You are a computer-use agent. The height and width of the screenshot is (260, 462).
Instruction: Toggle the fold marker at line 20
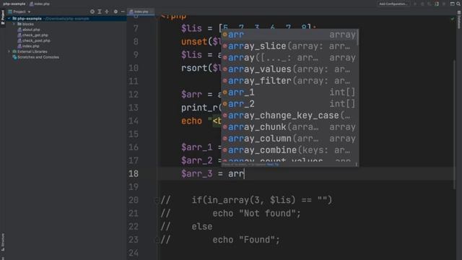tap(157, 201)
